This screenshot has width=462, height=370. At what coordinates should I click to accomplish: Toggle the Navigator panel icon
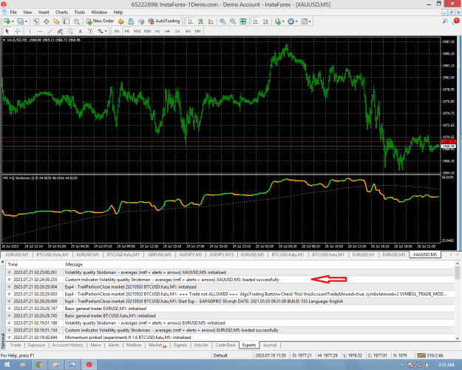pos(56,21)
